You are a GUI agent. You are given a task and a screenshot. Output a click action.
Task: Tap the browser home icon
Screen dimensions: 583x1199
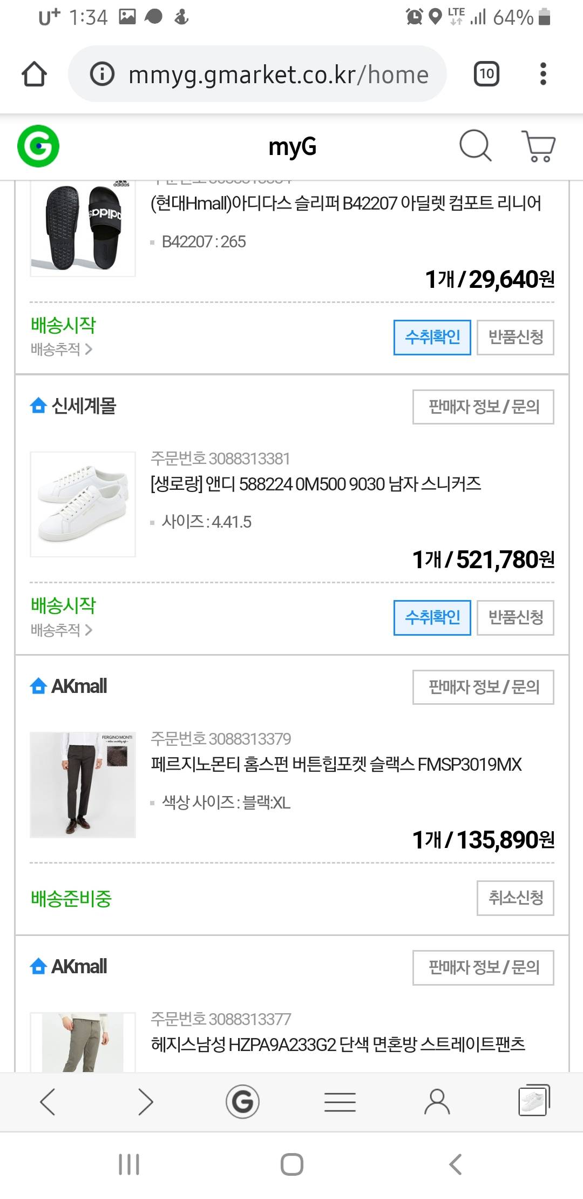point(34,74)
